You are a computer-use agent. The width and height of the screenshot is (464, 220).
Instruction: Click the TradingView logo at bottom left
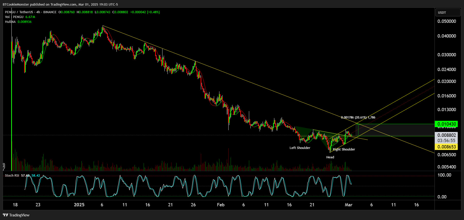pos(16,215)
